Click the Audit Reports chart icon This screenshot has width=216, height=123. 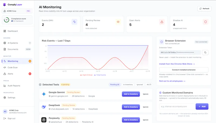pos(5,86)
